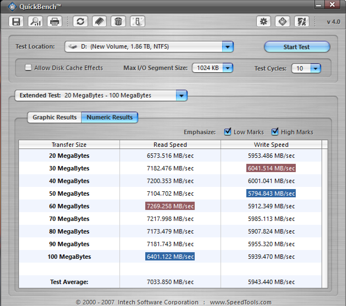Click the magnifier with bars analyze icon
Image resolution: width=346 pixels, height=306 pixels.
click(x=35, y=21)
